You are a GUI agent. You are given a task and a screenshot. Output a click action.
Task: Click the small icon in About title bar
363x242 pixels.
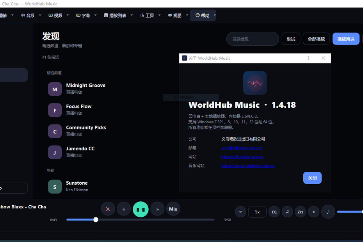coord(185,58)
